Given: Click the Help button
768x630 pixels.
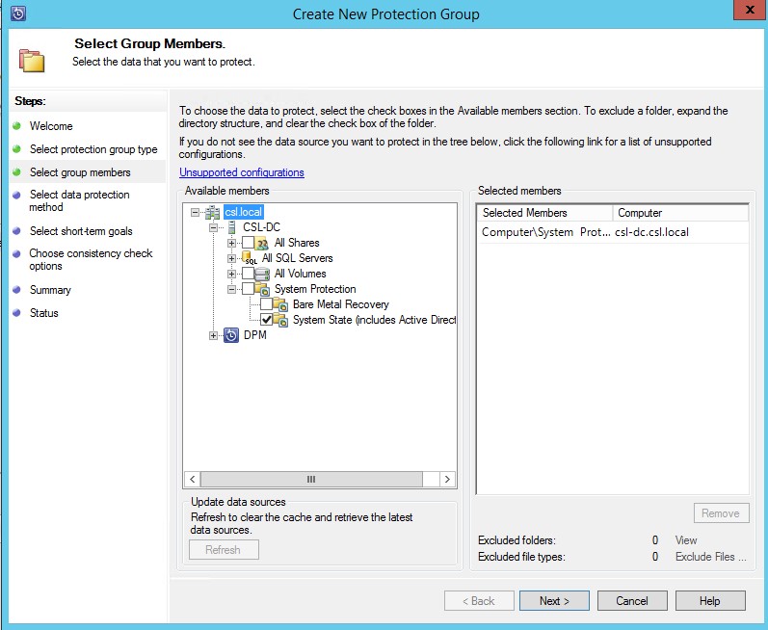Looking at the screenshot, I should coord(710,601).
